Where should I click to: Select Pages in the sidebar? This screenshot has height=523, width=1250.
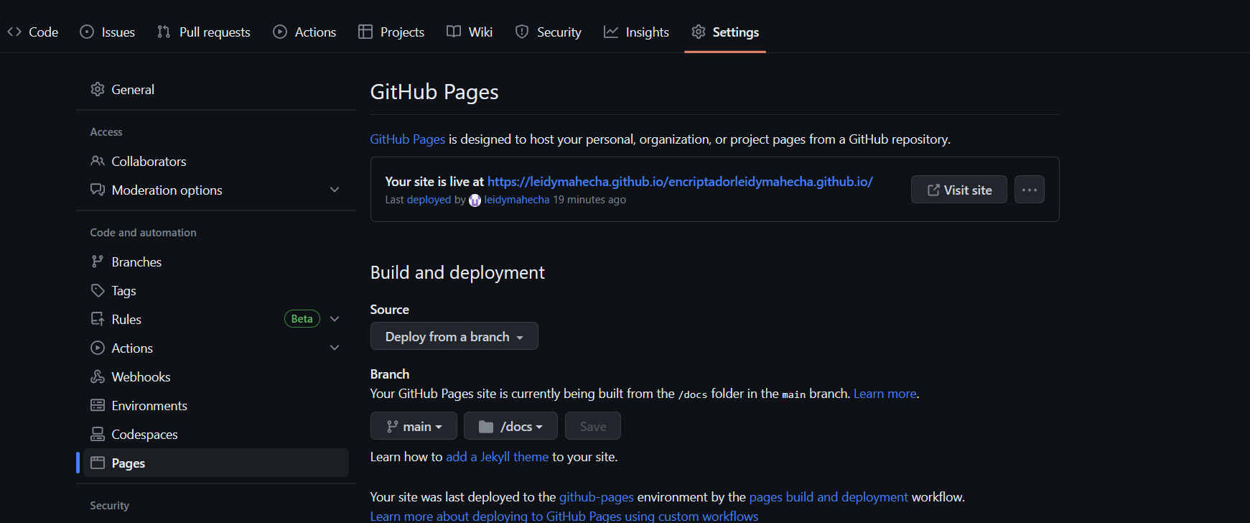(x=216, y=463)
